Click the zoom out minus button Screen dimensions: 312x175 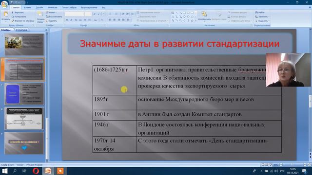tap(281, 165)
